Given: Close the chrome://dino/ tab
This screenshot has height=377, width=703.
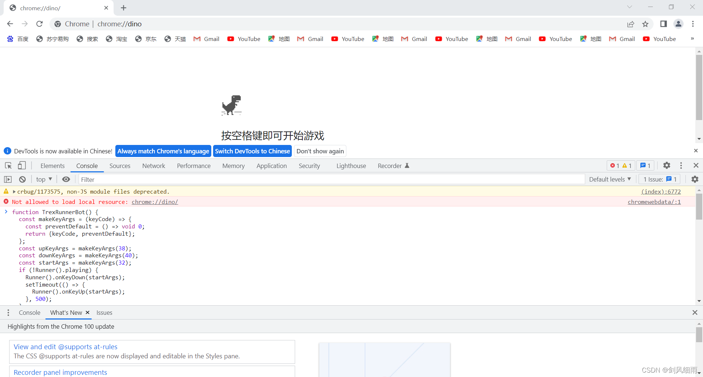Looking at the screenshot, I should coord(106,8).
